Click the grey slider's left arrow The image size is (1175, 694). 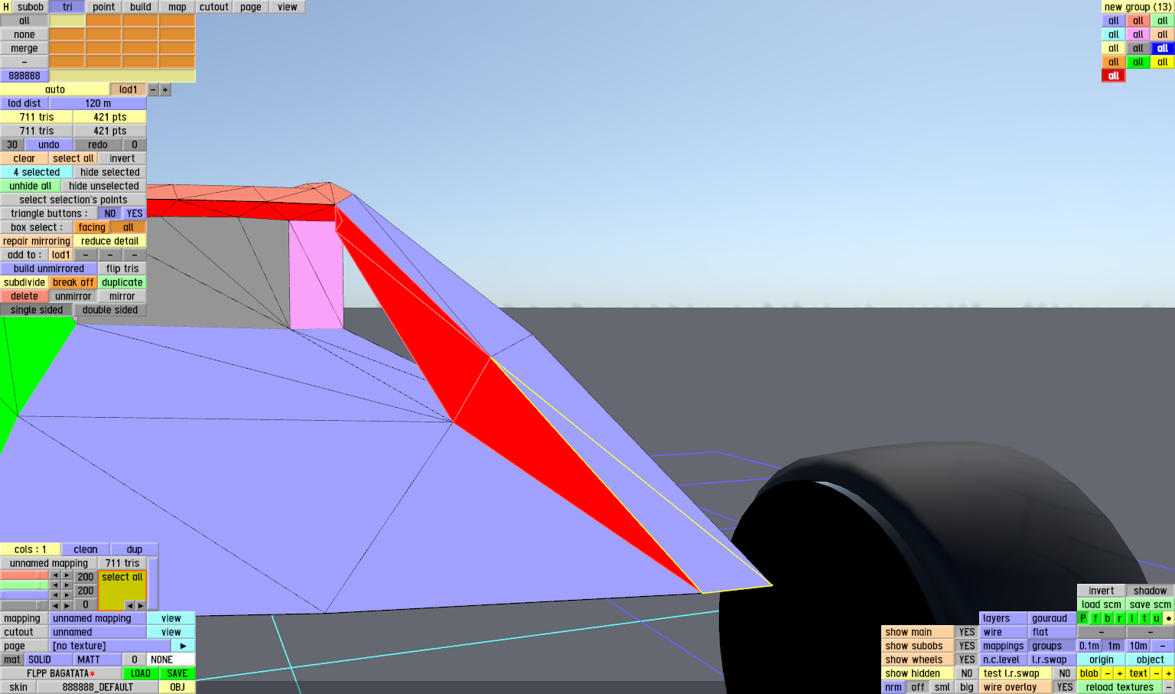click(x=55, y=604)
